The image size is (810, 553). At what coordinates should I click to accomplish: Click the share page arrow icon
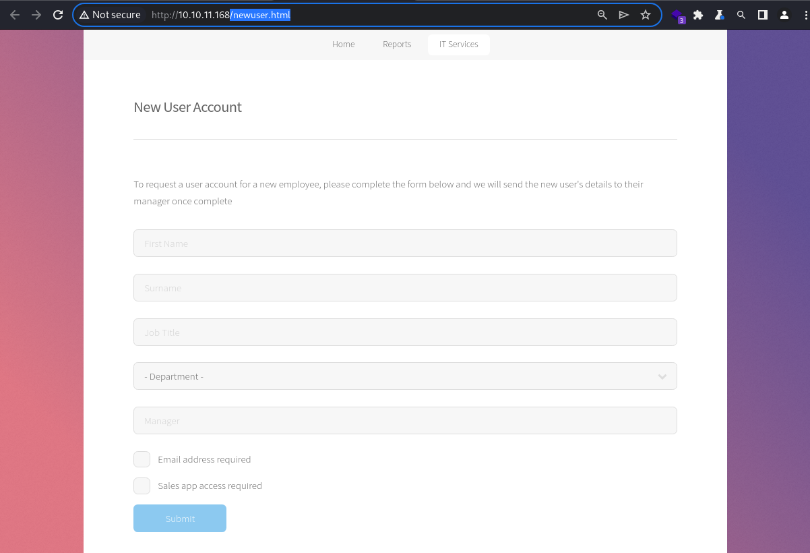click(x=624, y=15)
